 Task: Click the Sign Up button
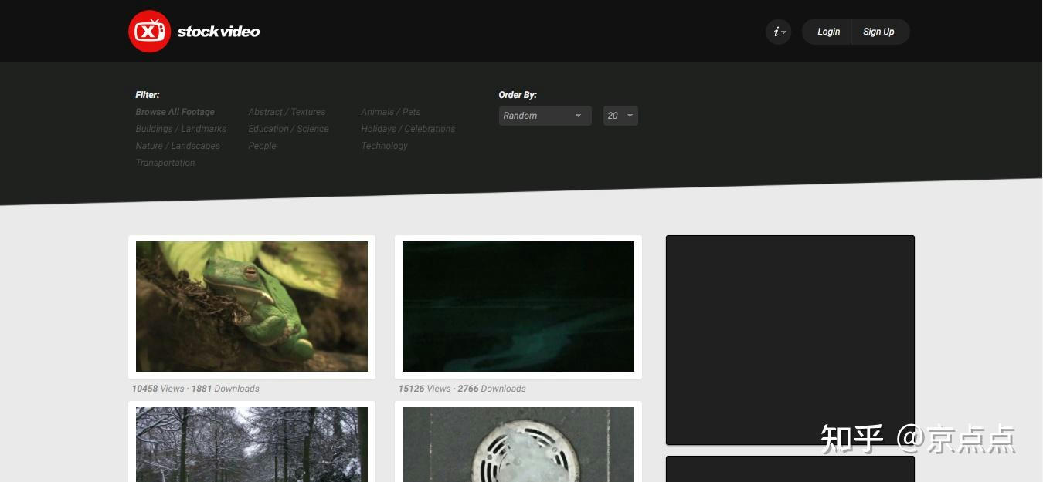coord(878,32)
